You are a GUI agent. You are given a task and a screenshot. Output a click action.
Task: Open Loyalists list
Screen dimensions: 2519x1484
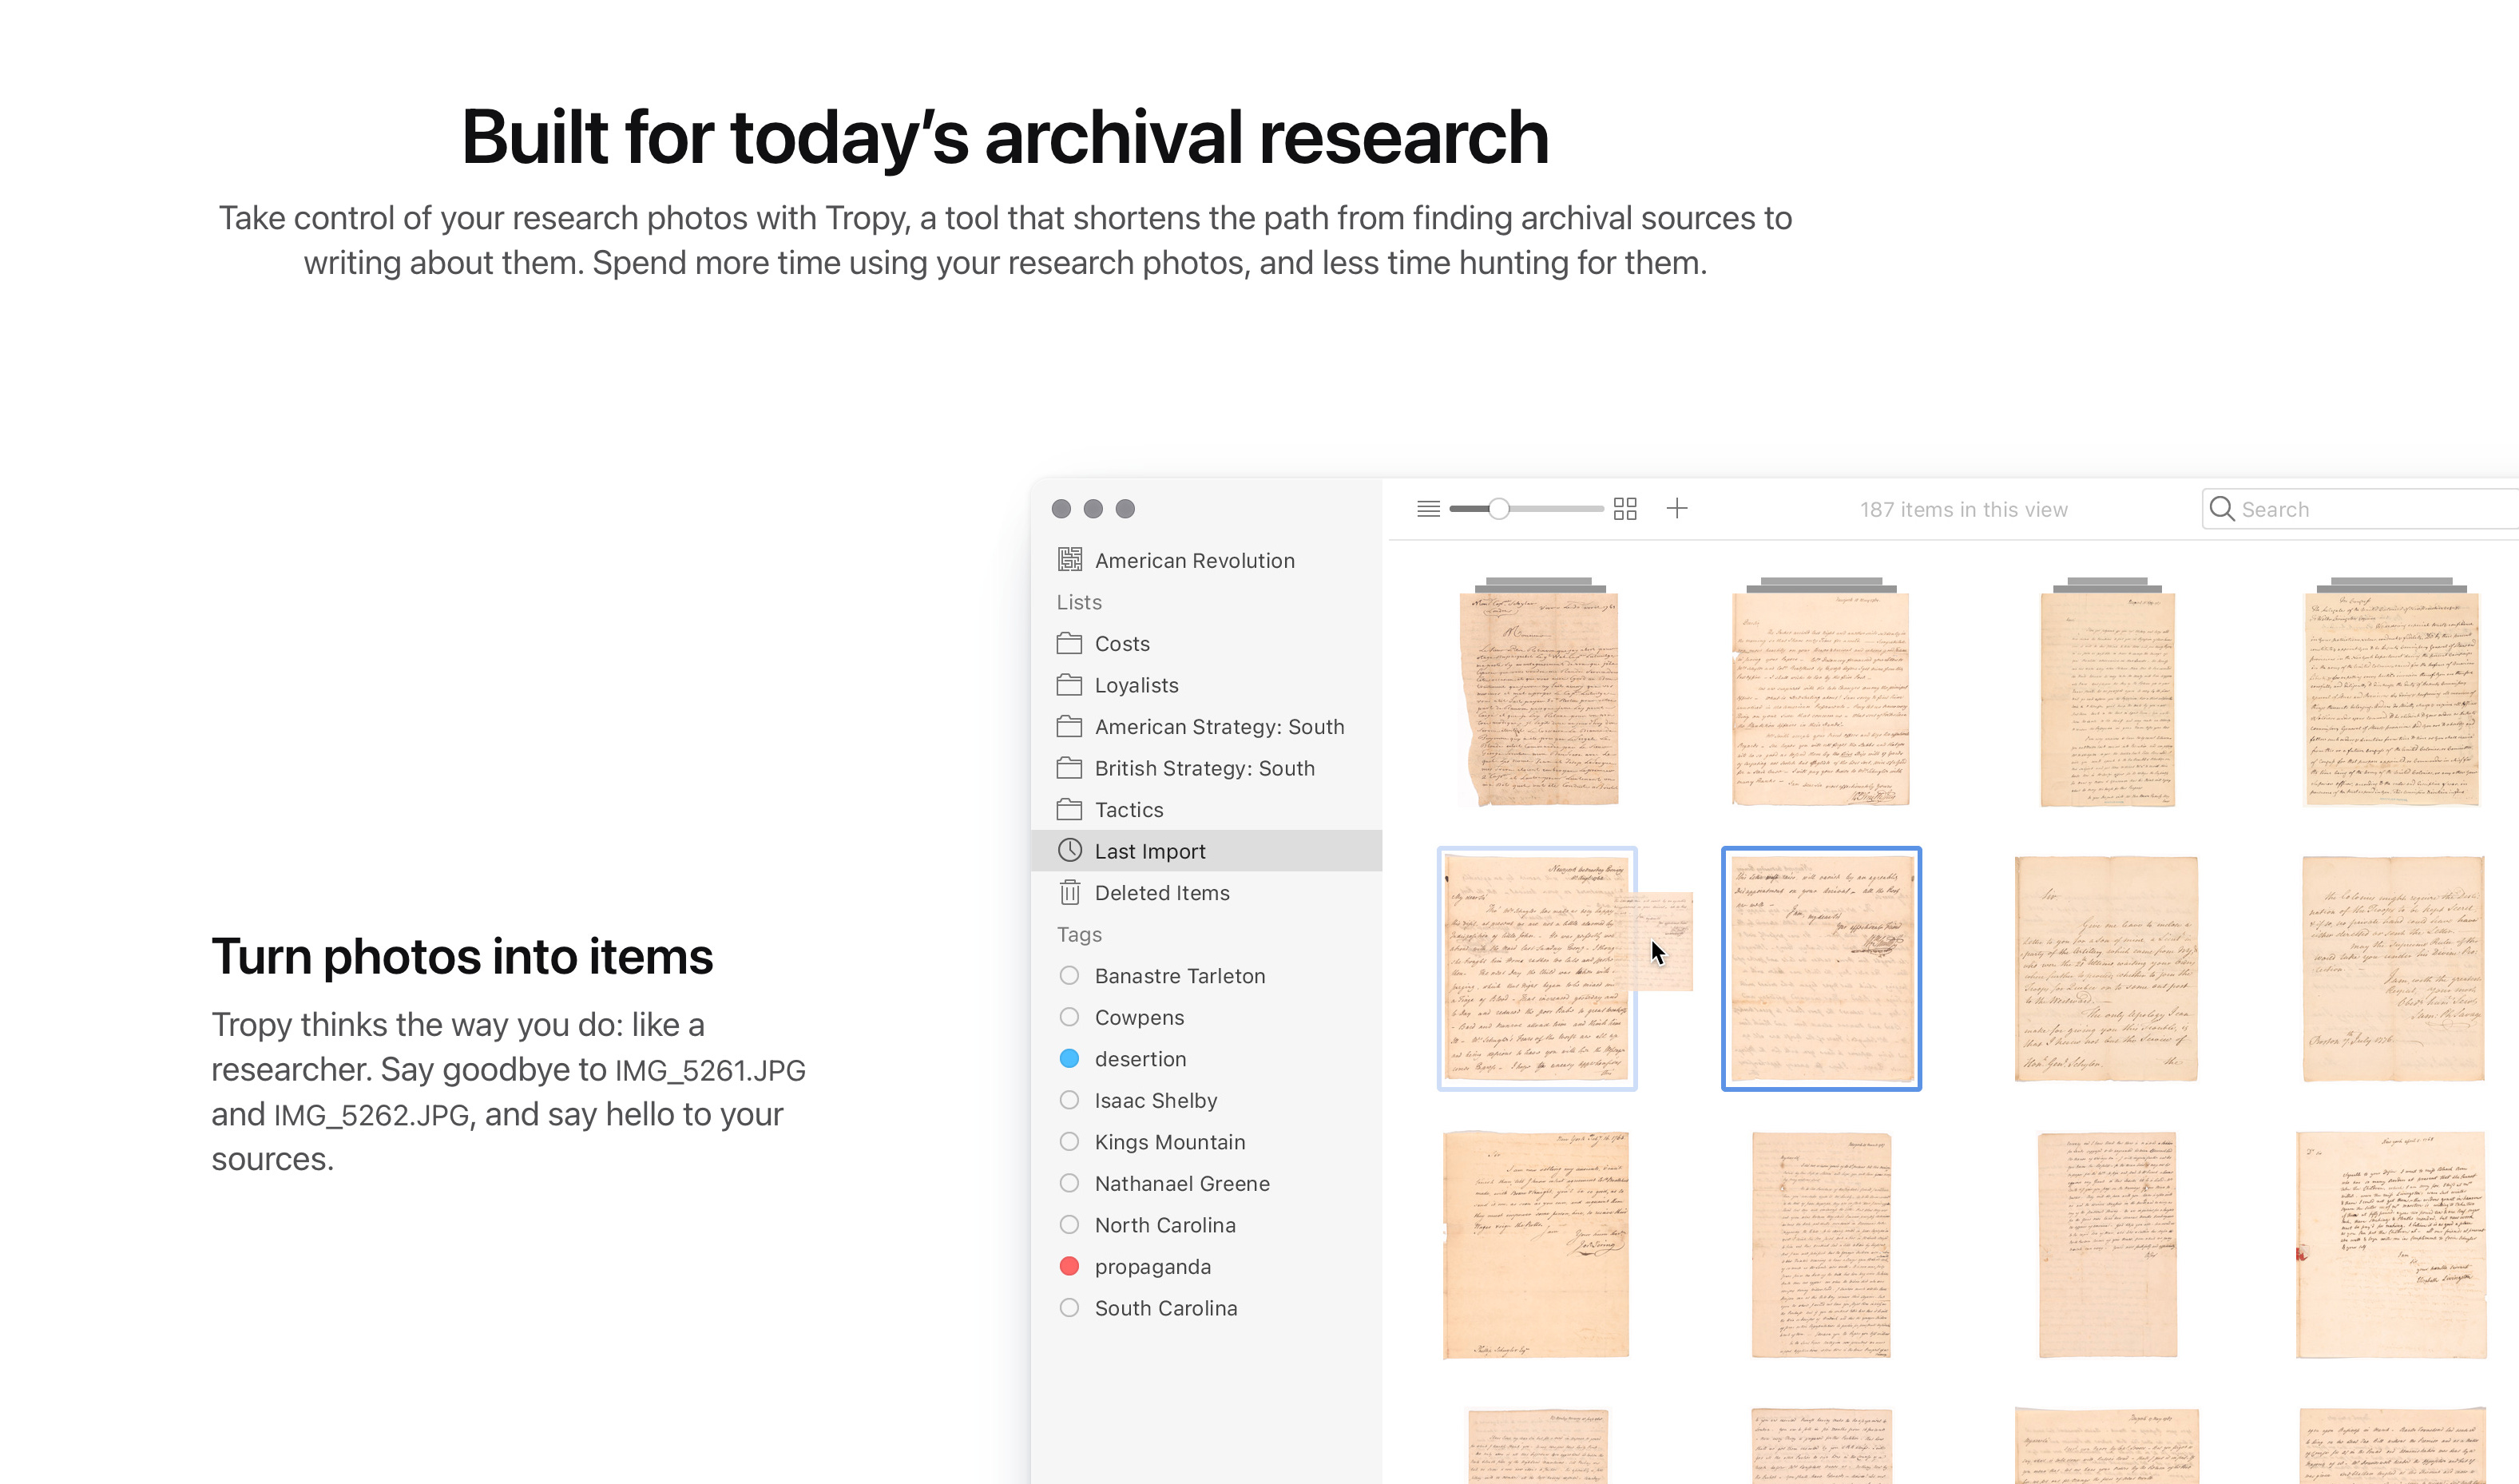click(x=1136, y=685)
